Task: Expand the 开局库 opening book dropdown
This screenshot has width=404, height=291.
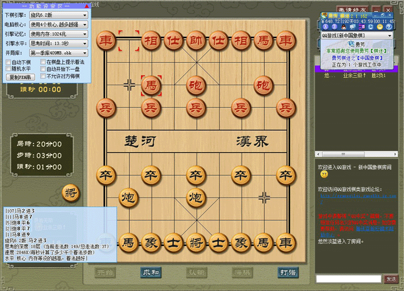Action: point(59,52)
